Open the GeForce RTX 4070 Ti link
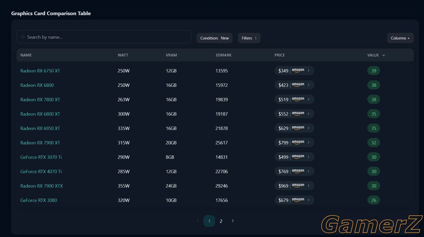 pyautogui.click(x=41, y=172)
